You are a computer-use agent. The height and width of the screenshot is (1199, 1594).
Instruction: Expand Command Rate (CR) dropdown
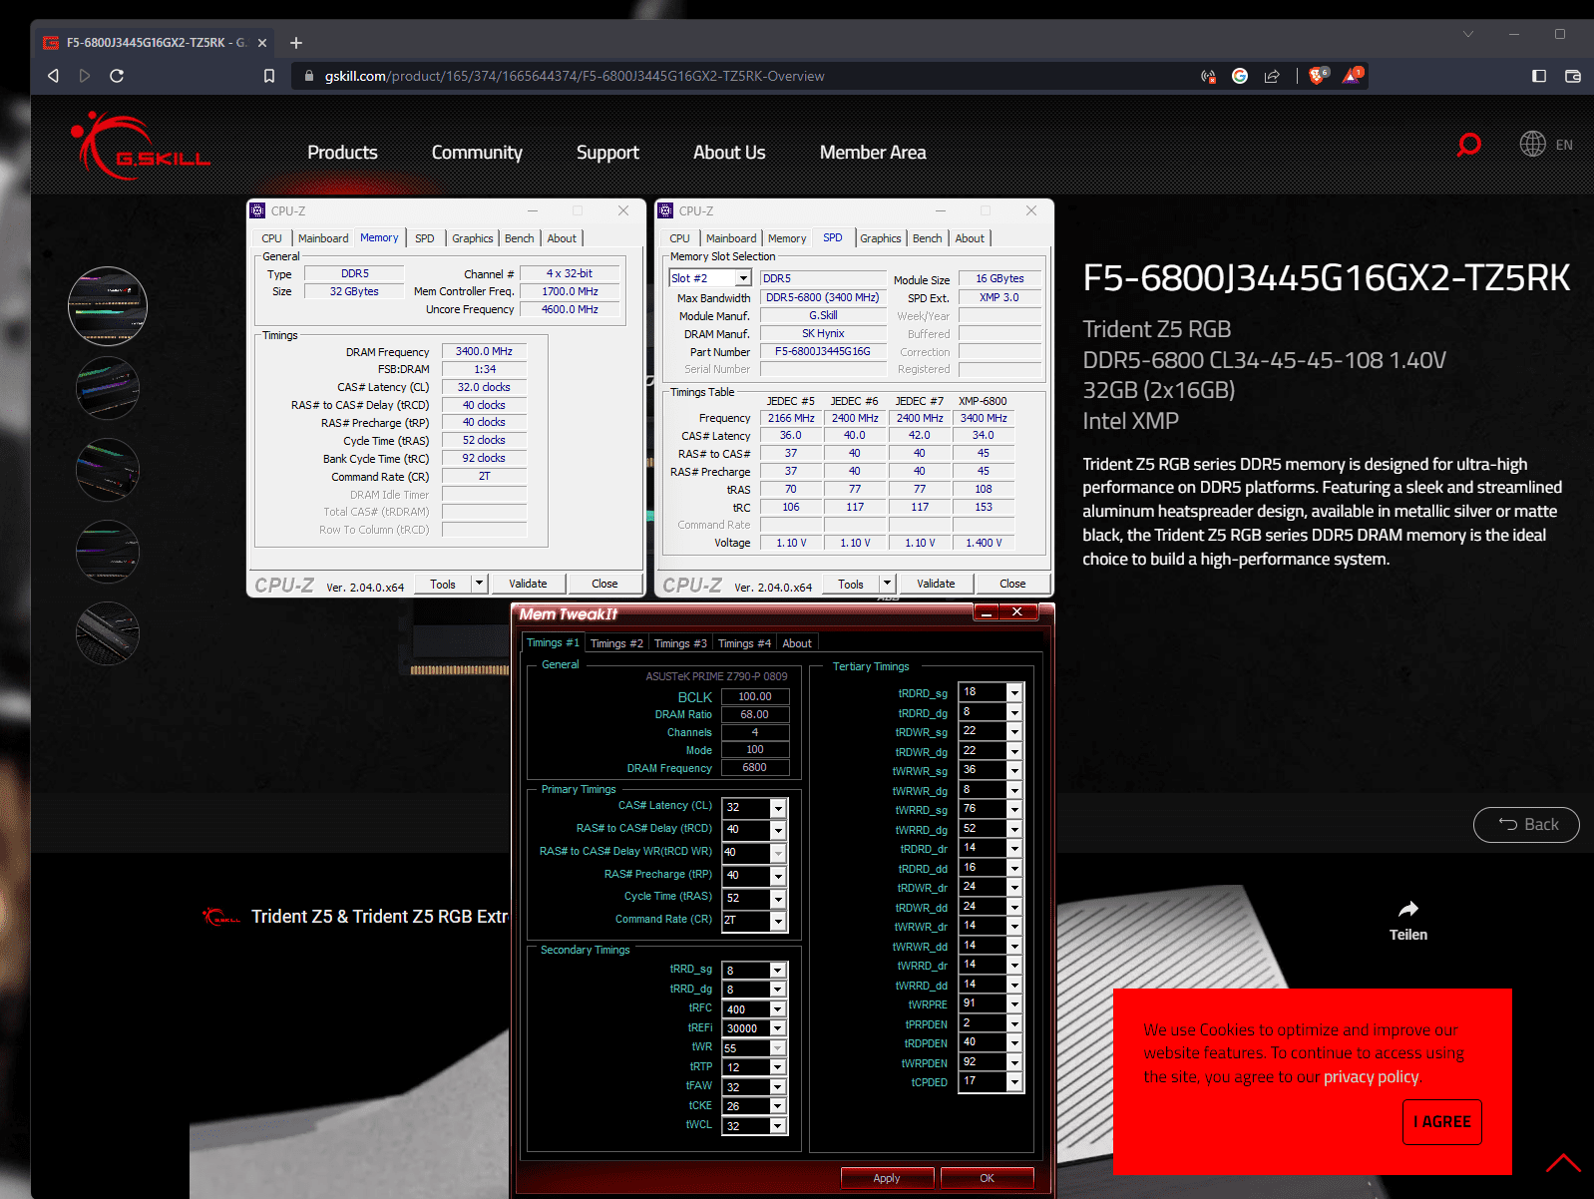(x=778, y=921)
